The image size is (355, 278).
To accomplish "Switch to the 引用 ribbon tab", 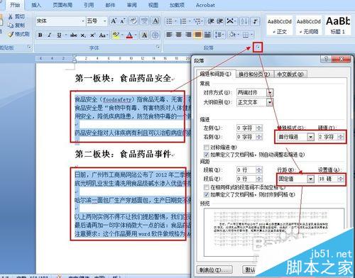I will click(89, 5).
